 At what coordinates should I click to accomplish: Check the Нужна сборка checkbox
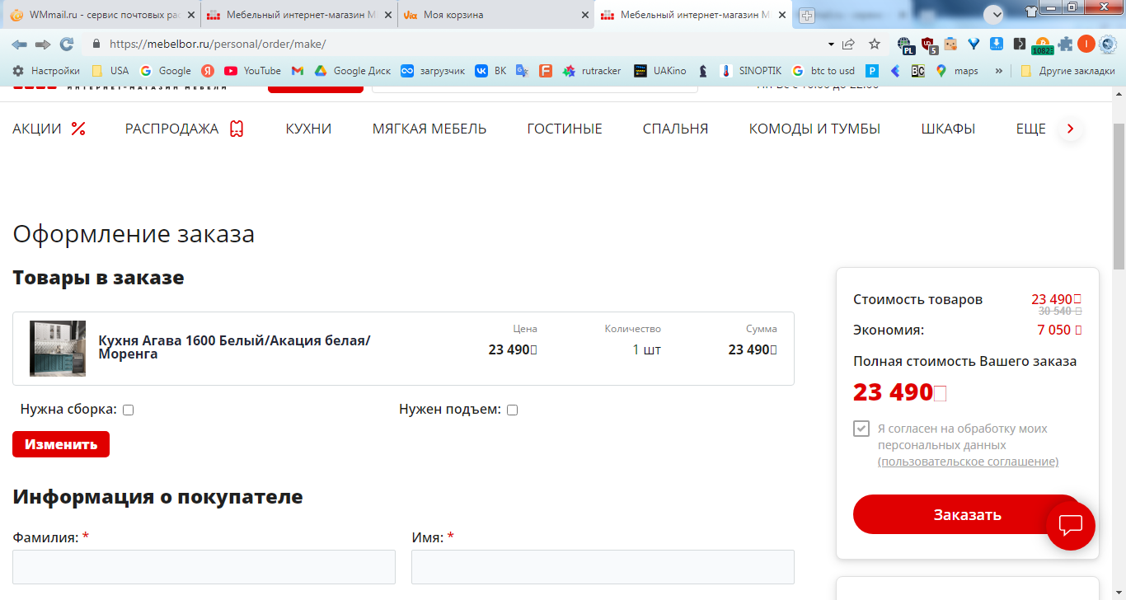pos(128,410)
